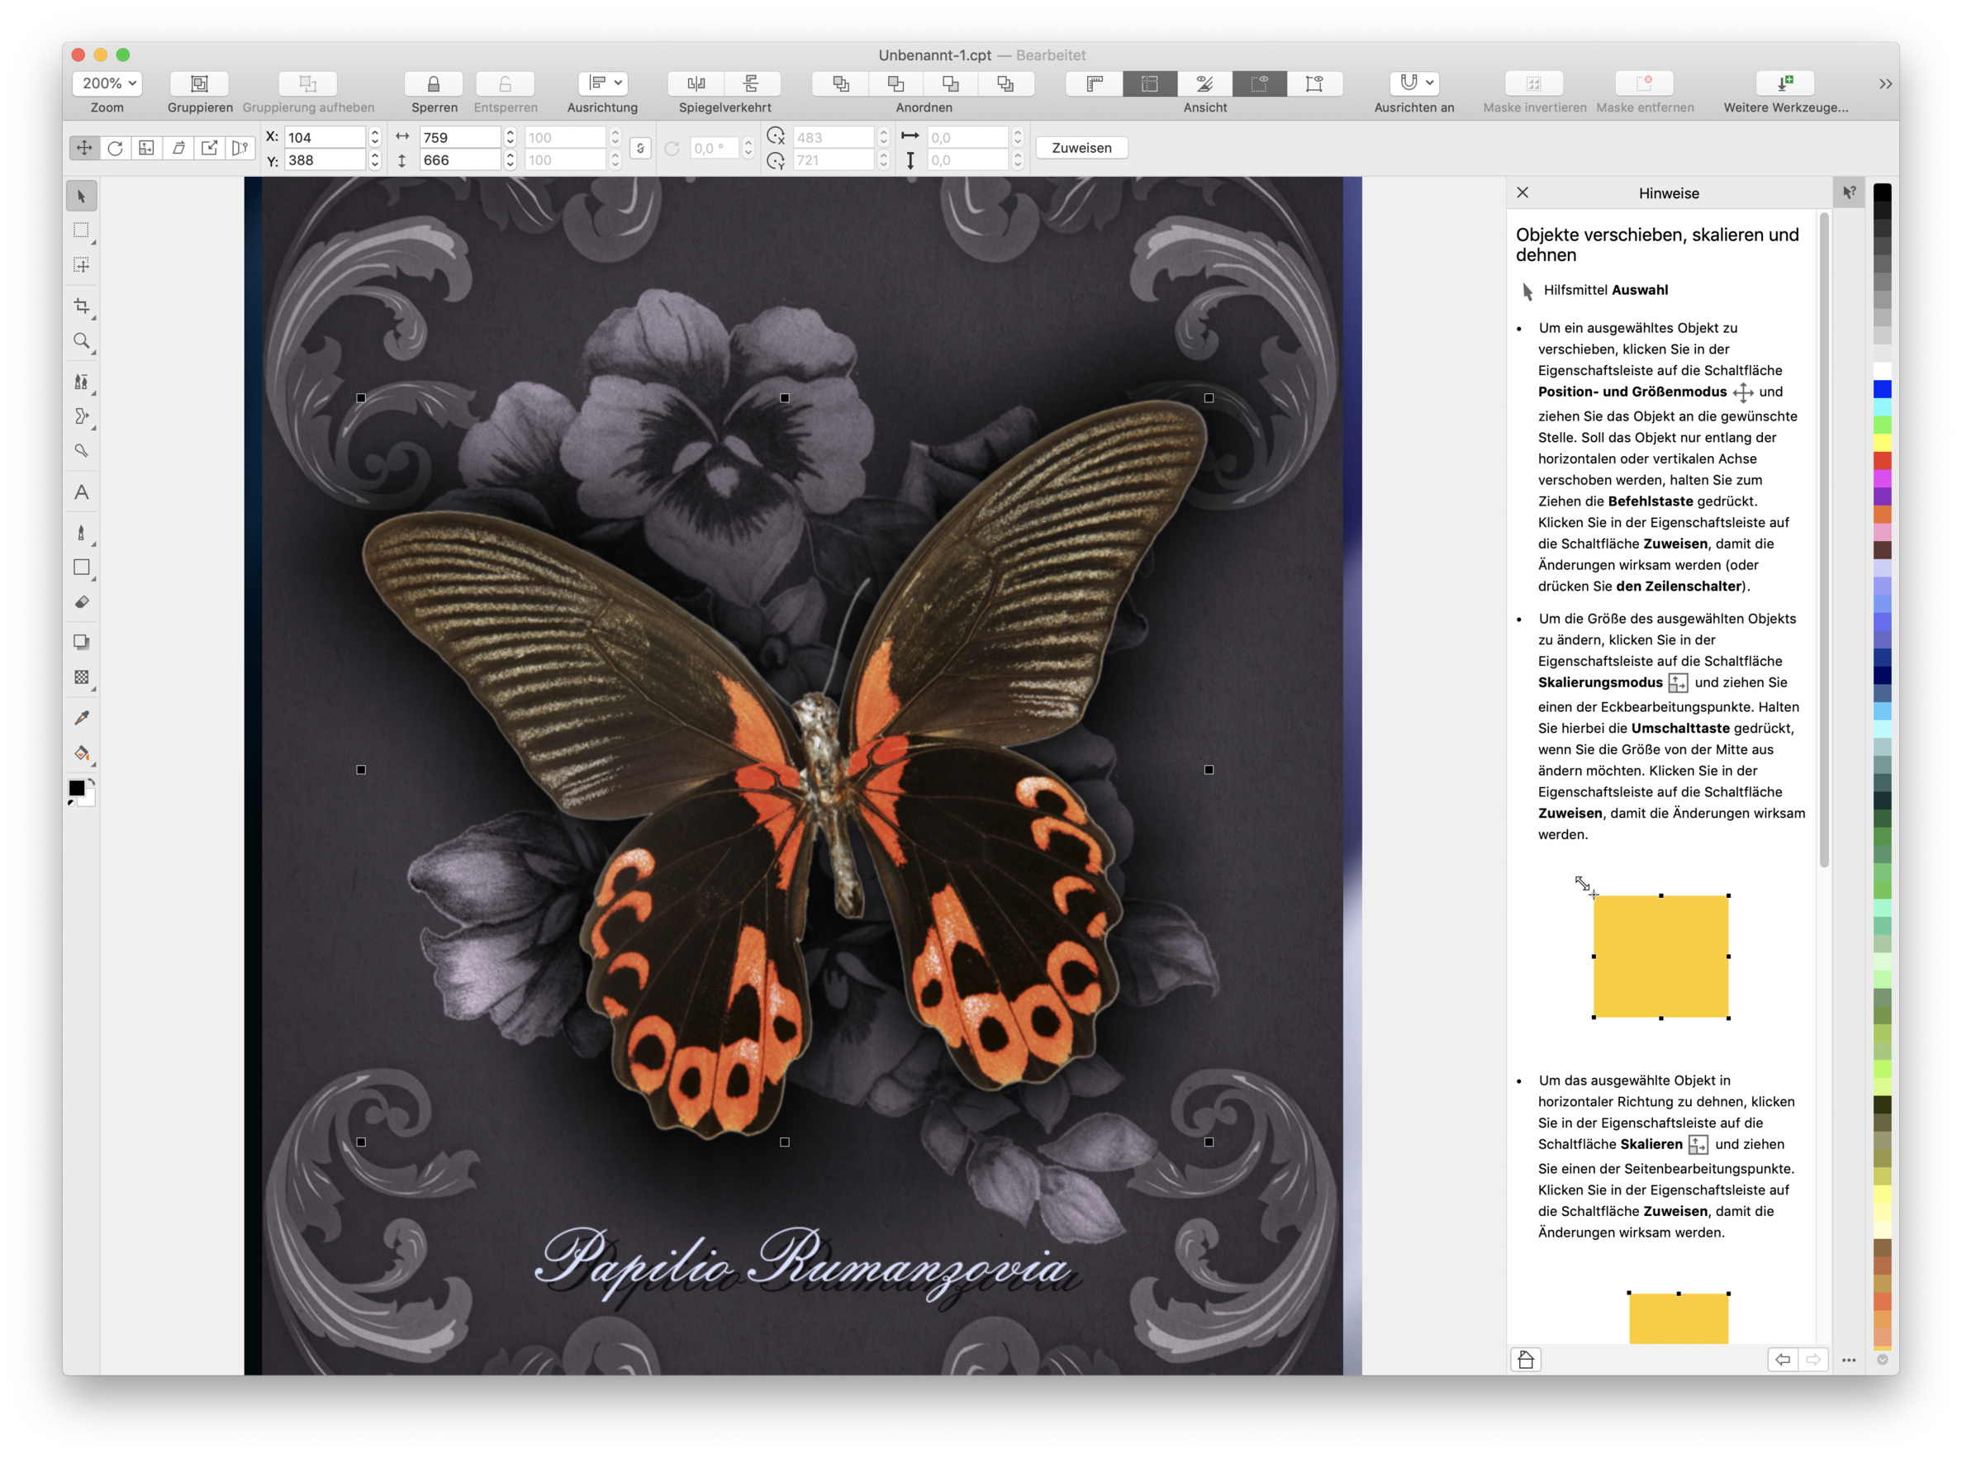Click the Gruppieren group icon
The width and height of the screenshot is (1962, 1458).
(x=199, y=83)
